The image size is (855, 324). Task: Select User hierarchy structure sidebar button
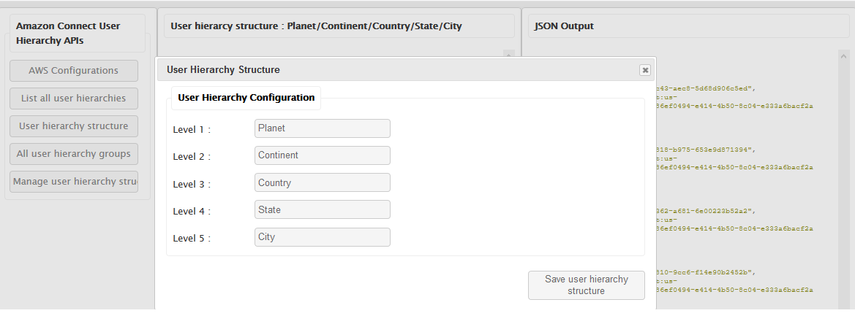click(x=74, y=126)
